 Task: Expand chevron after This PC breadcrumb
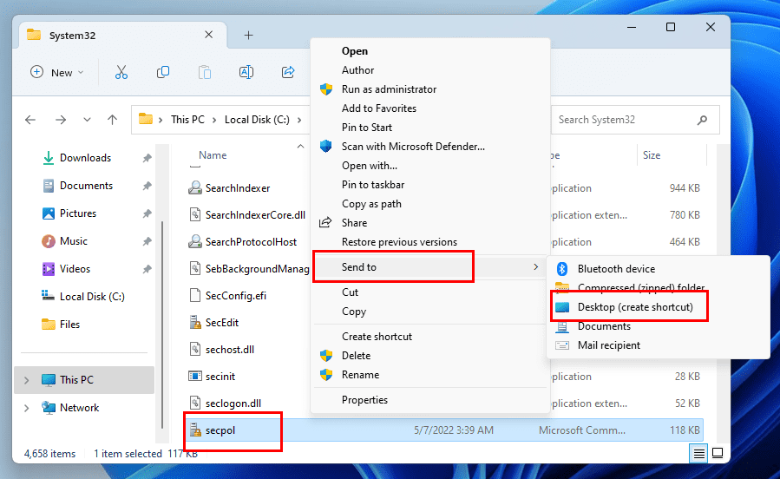(x=214, y=120)
